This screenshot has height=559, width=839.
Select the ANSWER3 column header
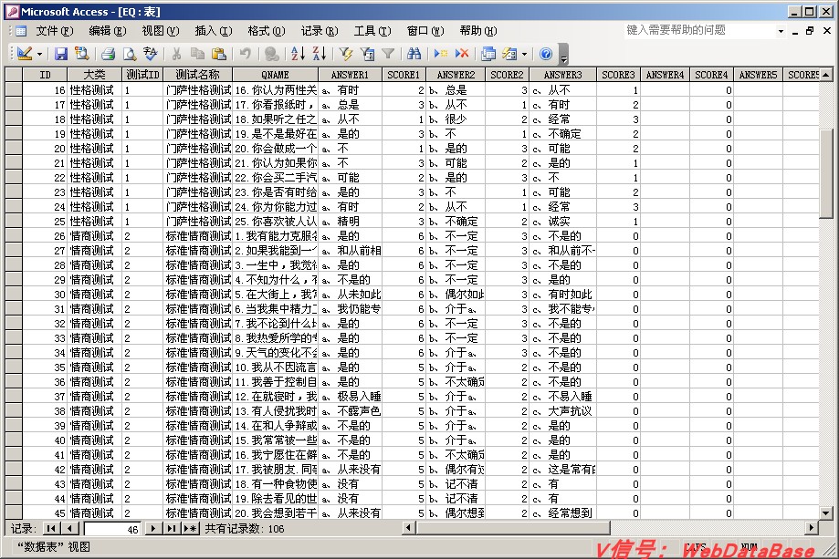(562, 75)
